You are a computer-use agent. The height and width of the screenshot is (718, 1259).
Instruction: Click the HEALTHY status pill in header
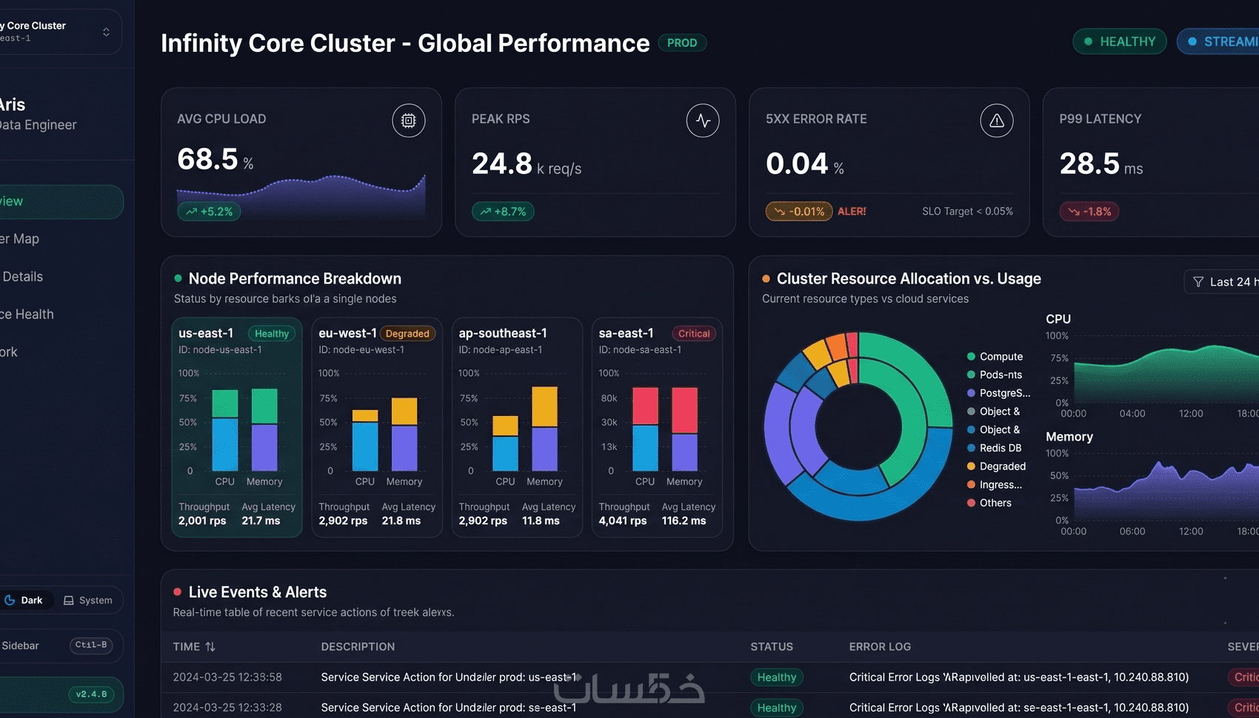click(x=1120, y=41)
